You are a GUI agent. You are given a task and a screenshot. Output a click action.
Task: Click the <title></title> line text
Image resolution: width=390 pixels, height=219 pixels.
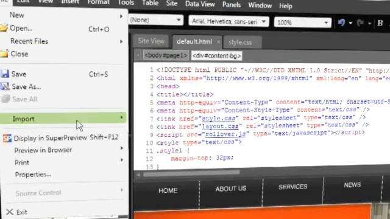click(x=185, y=94)
